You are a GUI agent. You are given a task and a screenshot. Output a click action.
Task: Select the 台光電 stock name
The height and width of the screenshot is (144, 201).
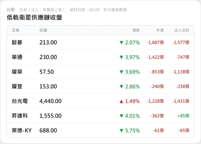pos(20,101)
